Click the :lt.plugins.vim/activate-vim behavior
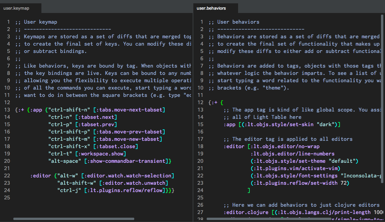Viewport: 385px width, 222px height. 296,168
